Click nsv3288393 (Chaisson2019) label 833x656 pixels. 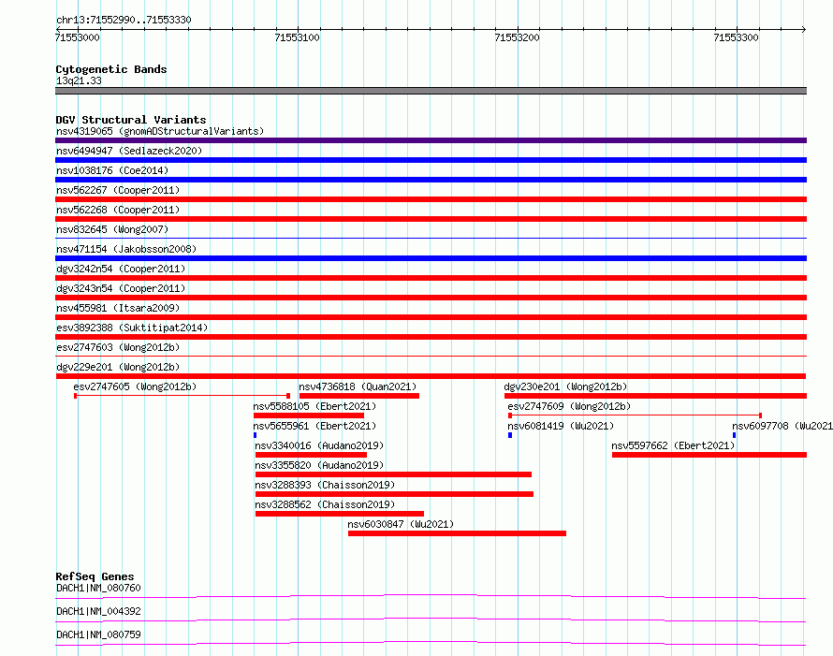click(x=325, y=485)
